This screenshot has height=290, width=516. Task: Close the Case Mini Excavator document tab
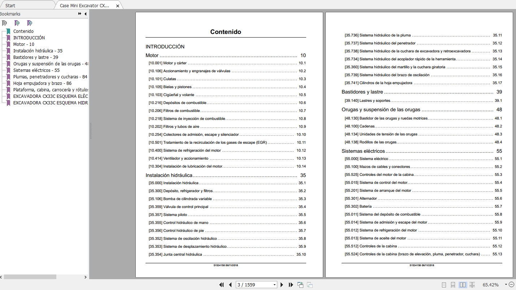coord(118,6)
